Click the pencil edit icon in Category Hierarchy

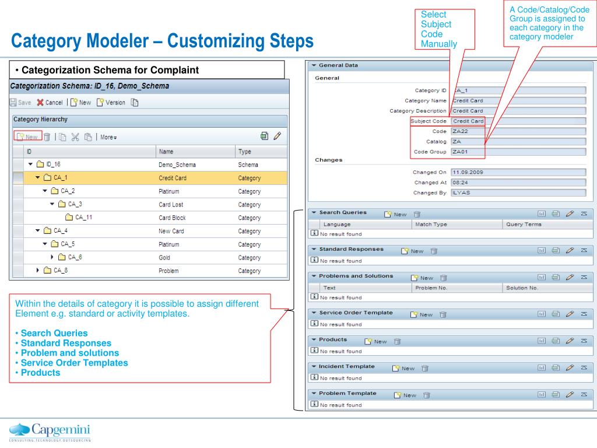coord(278,136)
